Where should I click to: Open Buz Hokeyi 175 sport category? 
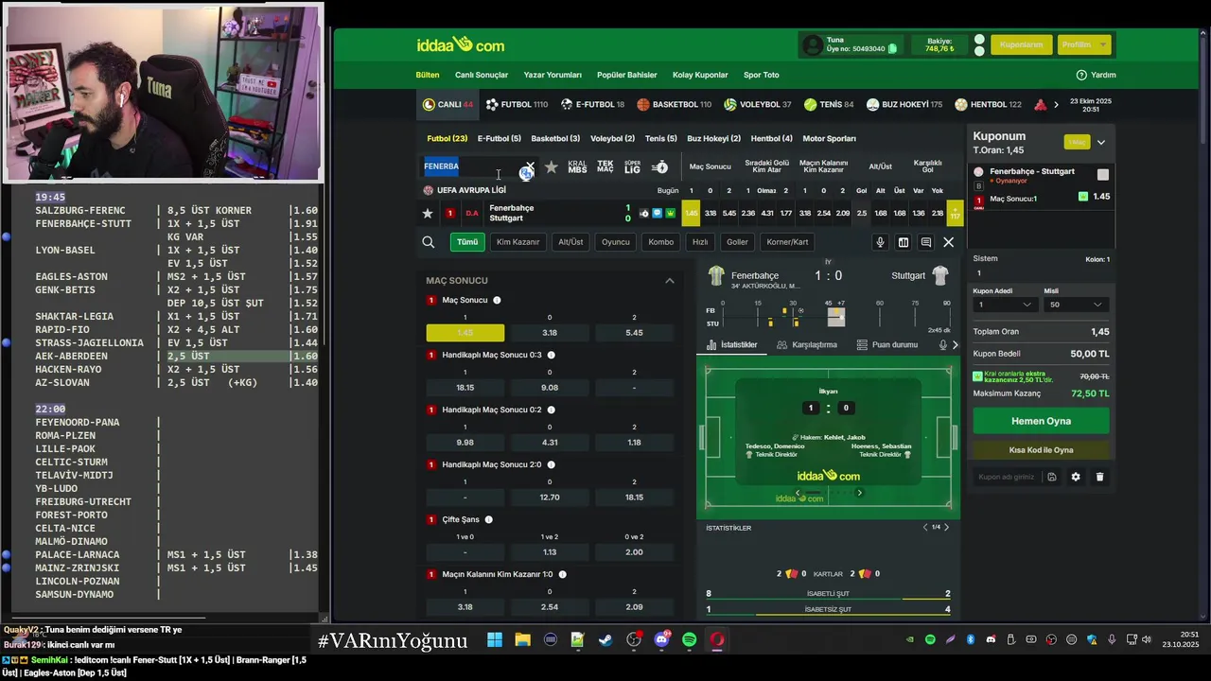pos(904,104)
